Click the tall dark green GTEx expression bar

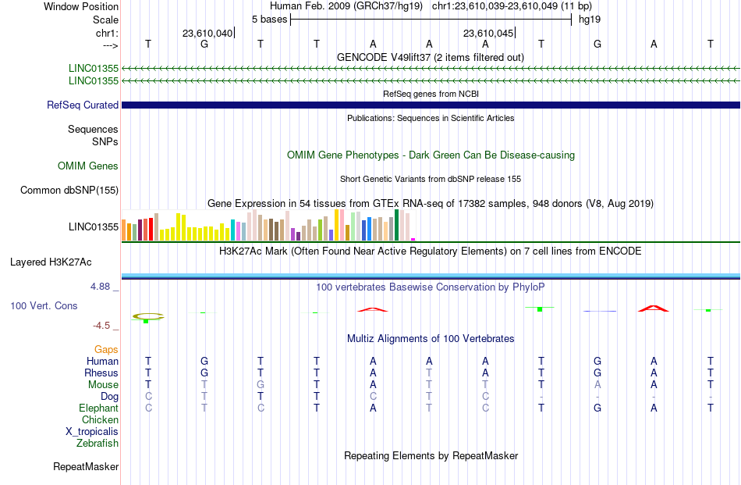(396, 225)
